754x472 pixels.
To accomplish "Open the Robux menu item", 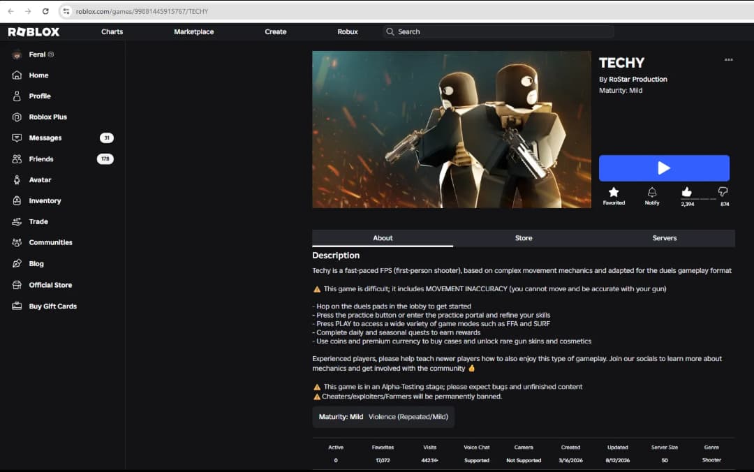I will [x=348, y=31].
